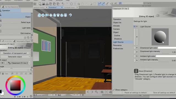Viewport: 176px width, 99px height.
Task: Select Allocate category in Sub Tool Detail
Action: coord(116,26)
